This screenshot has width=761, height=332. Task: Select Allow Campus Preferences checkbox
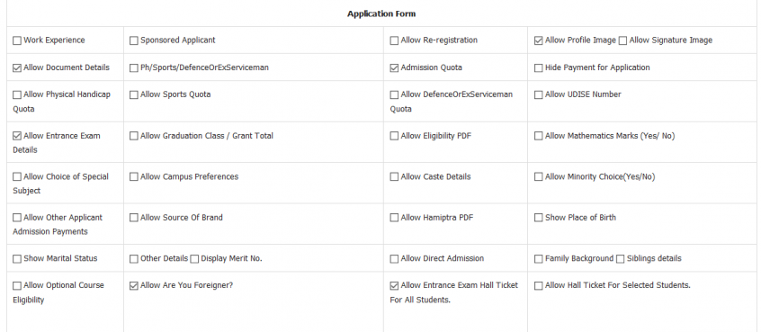[133, 177]
